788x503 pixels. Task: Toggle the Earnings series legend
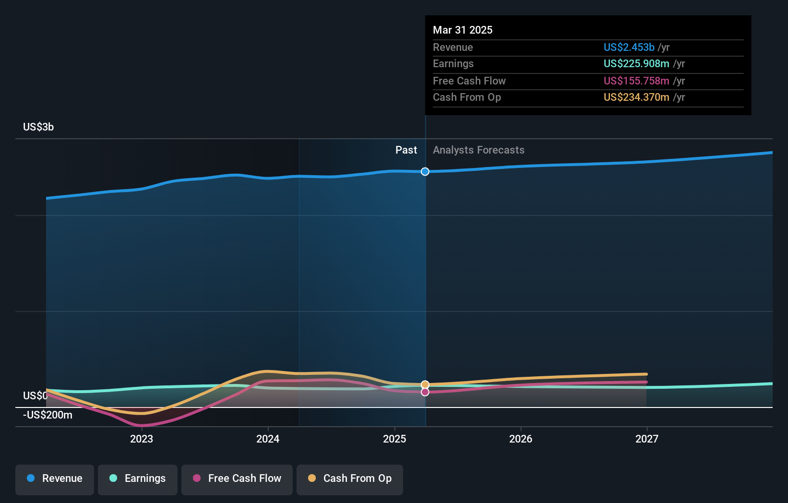coord(138,479)
